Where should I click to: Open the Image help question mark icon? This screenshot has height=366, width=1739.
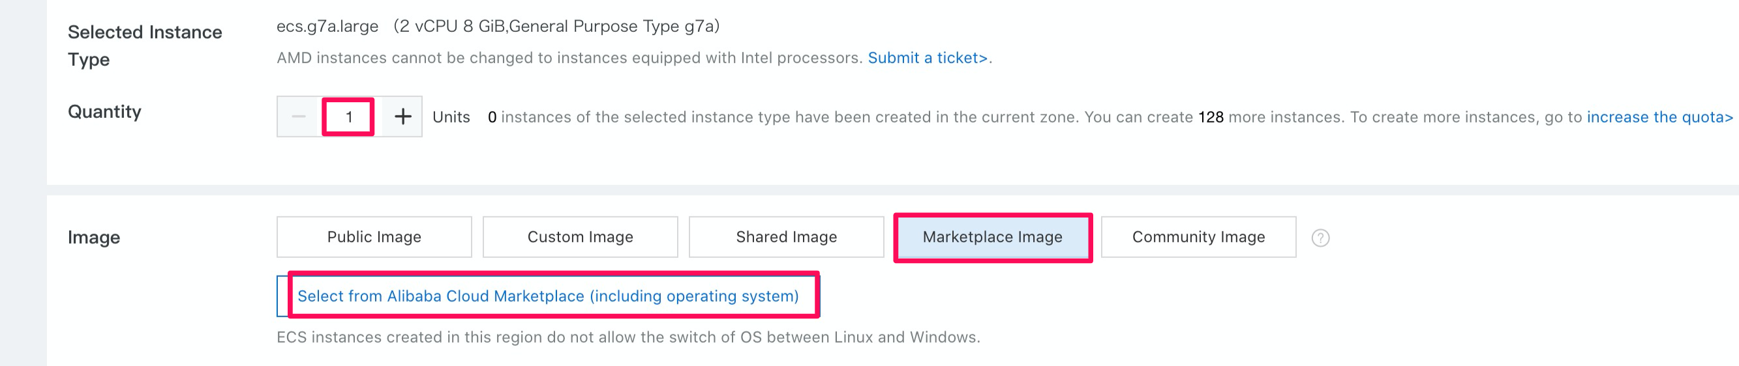(x=1320, y=238)
